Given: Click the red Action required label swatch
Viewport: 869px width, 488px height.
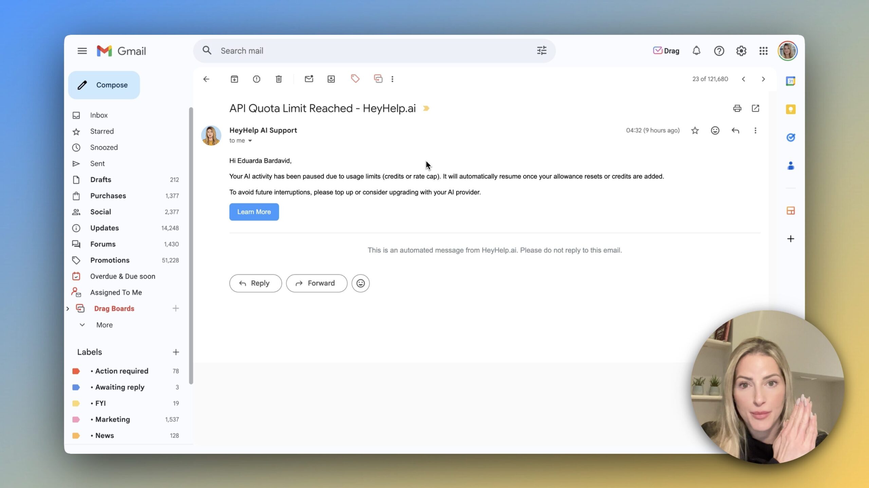Looking at the screenshot, I should point(76,371).
